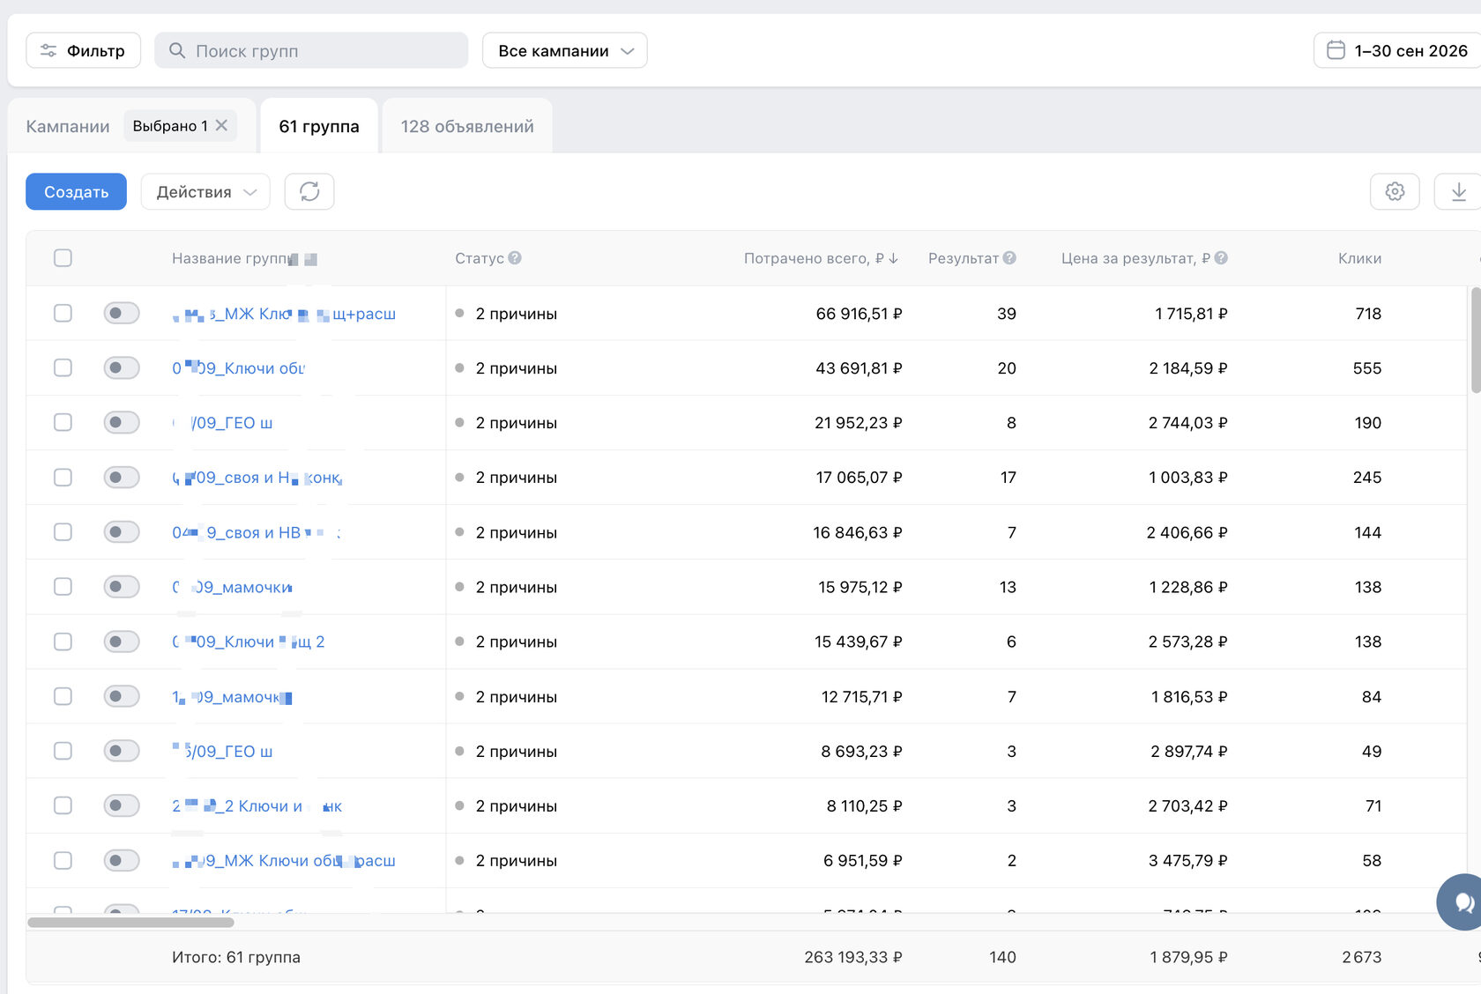Toggle the switch for 17 065,07 ₽ row
Image resolution: width=1481 pixels, height=994 pixels.
click(122, 477)
